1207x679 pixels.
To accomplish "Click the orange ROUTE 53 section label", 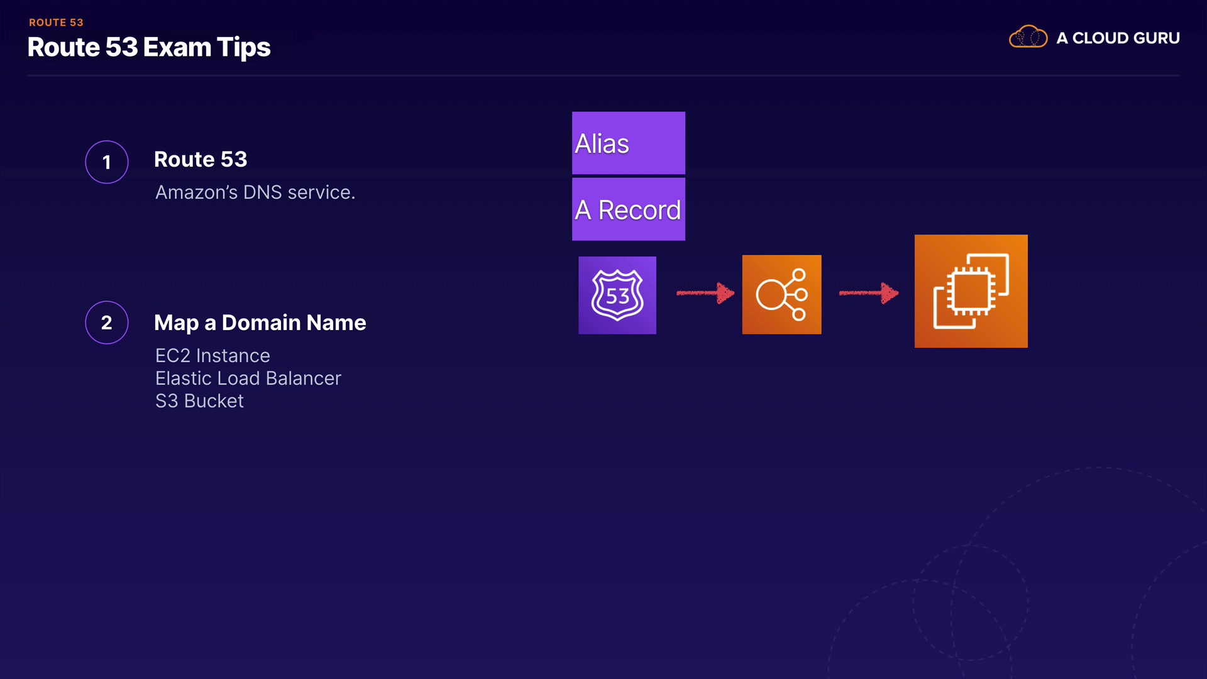I will click(x=56, y=22).
